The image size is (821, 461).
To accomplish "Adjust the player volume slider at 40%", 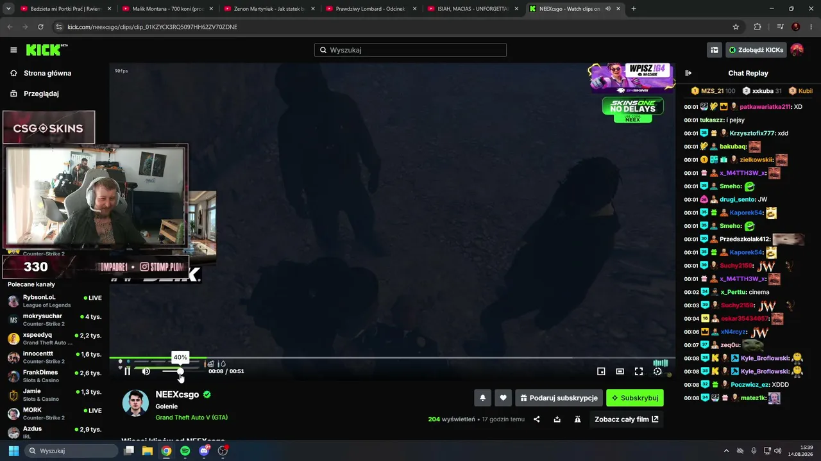I will point(180,371).
